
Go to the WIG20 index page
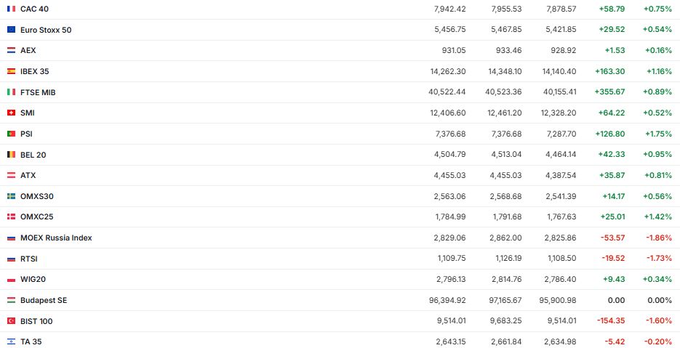coord(33,279)
